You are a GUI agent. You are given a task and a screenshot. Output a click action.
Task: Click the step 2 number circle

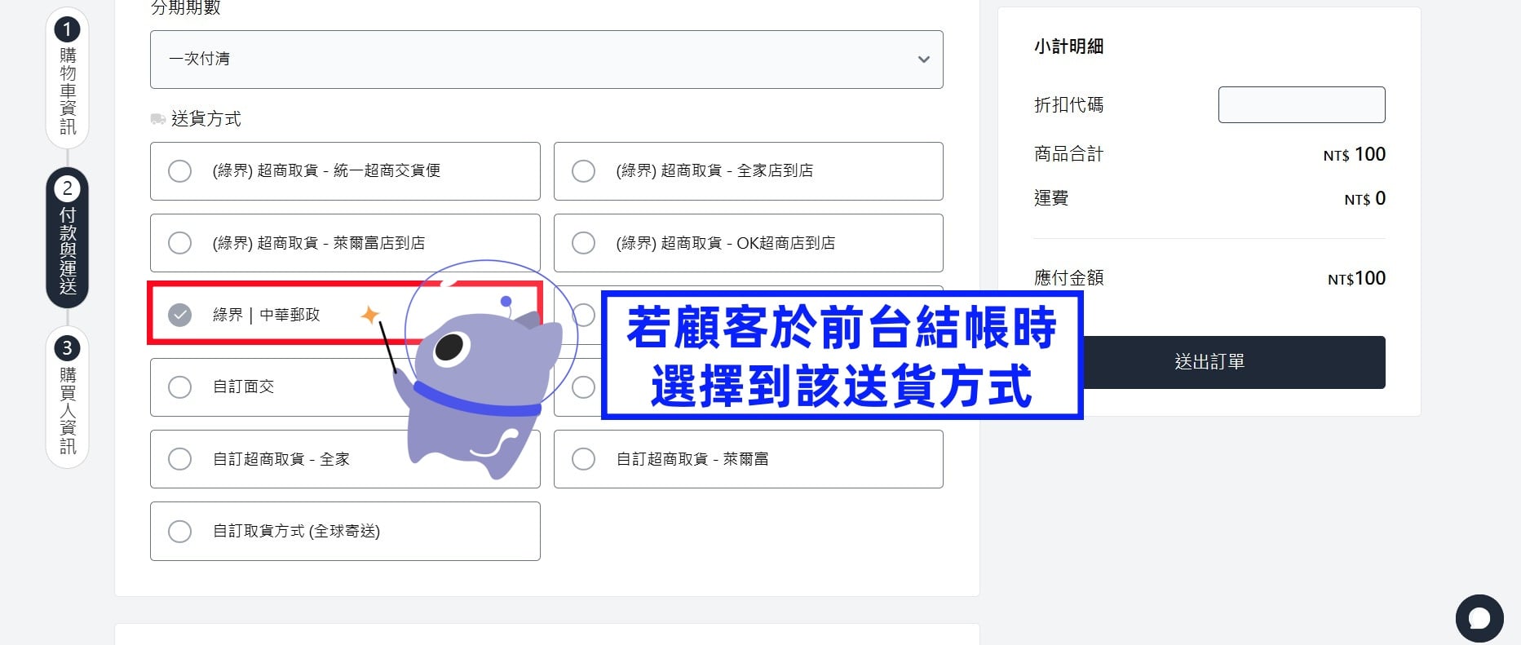point(67,189)
